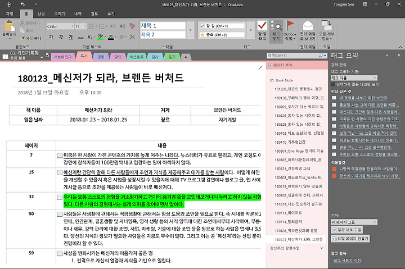Click the '요약 페이지 만들기' button
This screenshot has height=269, width=405.
pos(350,239)
